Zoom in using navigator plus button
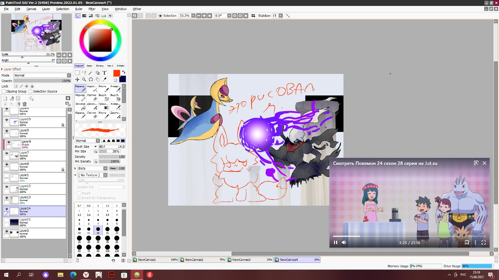The height and width of the screenshot is (280, 499). [x=64, y=55]
